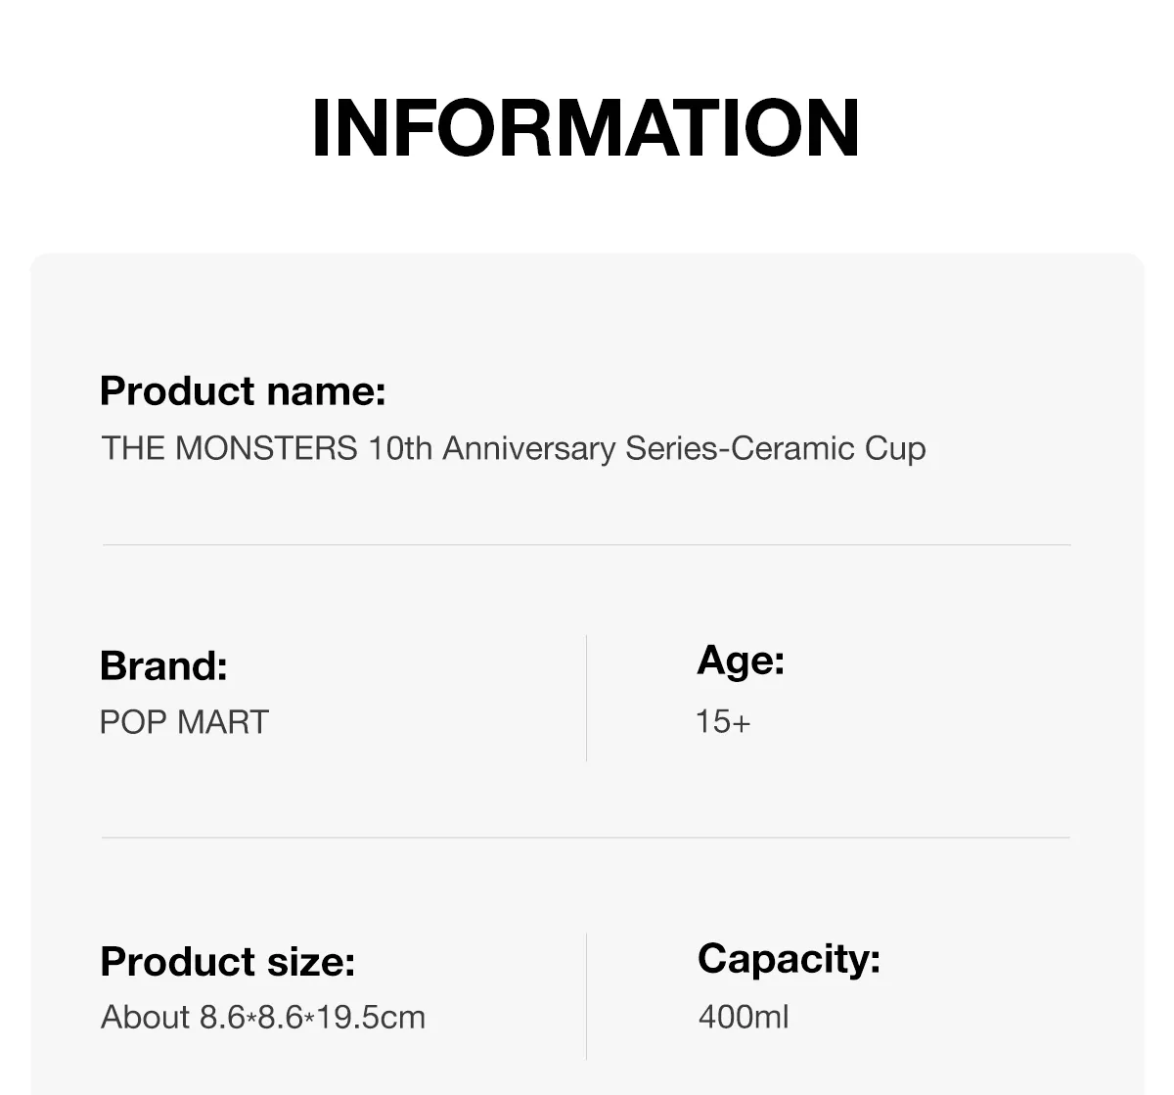
Task: Click the "15+" age value
Action: (x=723, y=722)
